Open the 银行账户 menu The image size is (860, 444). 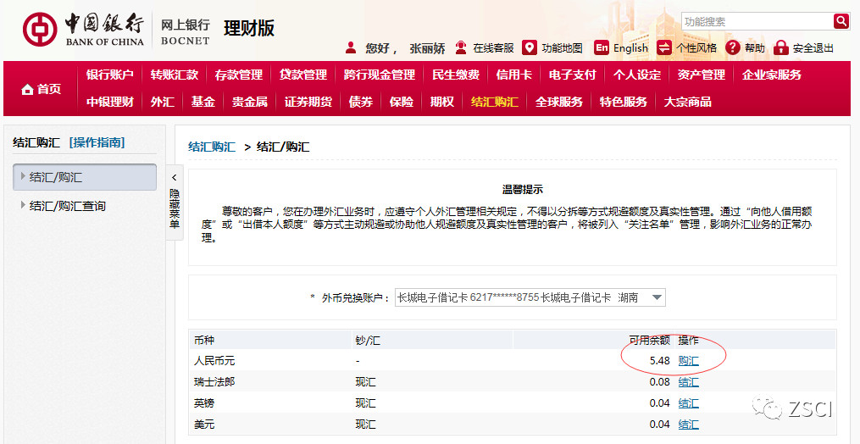(x=109, y=75)
